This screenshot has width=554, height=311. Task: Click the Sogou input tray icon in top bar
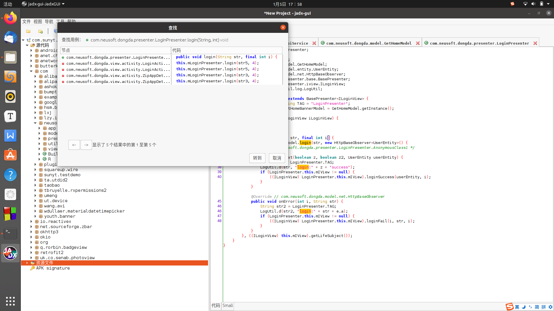pyautogui.click(x=512, y=4)
